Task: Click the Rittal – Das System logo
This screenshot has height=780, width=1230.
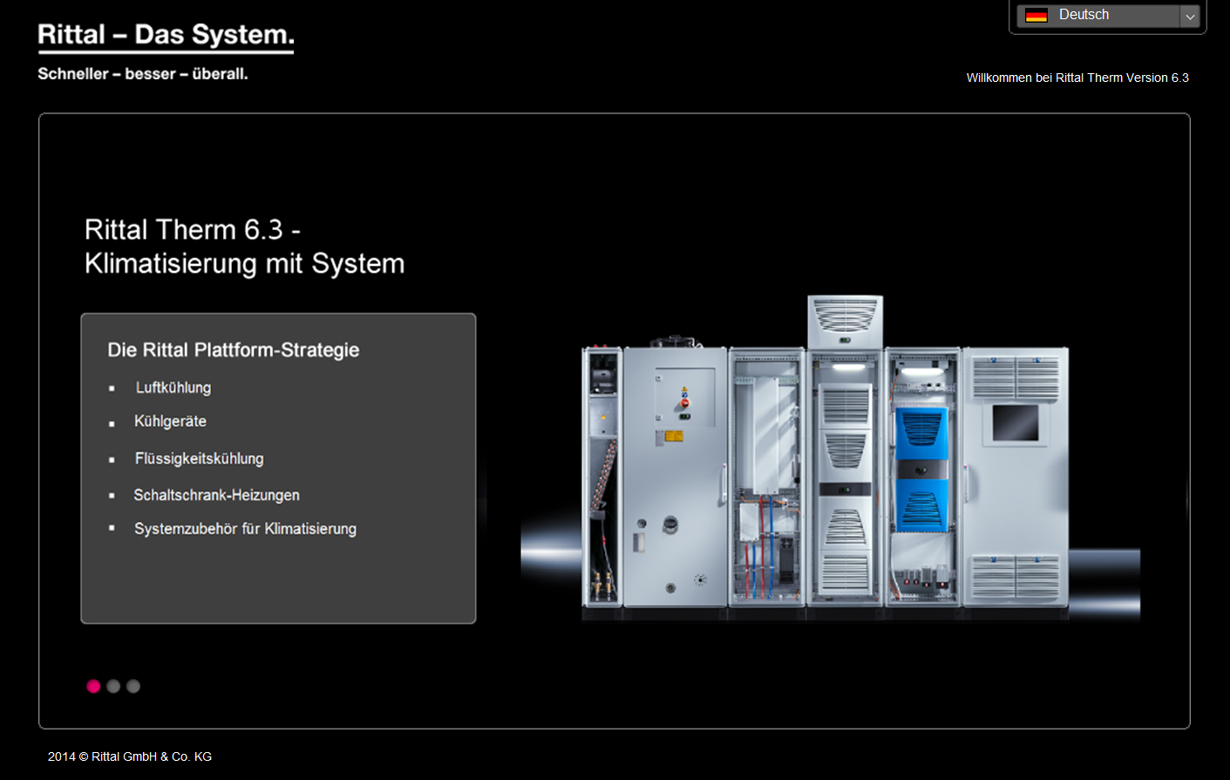Action: (x=165, y=37)
